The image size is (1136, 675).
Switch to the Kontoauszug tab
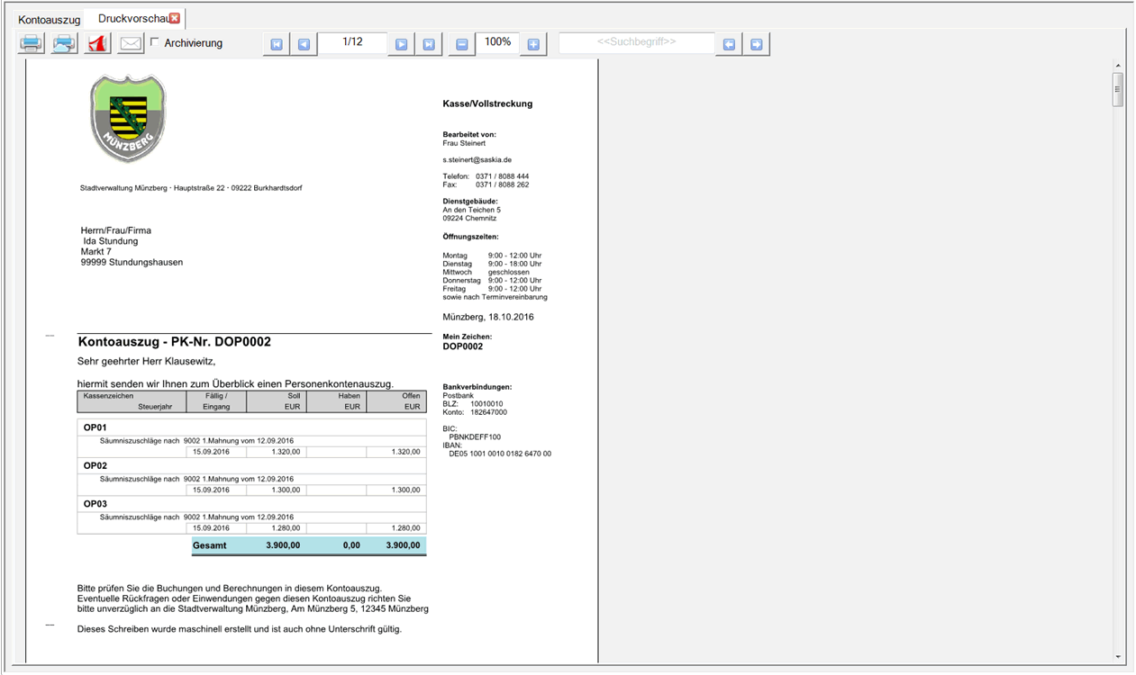click(x=50, y=19)
